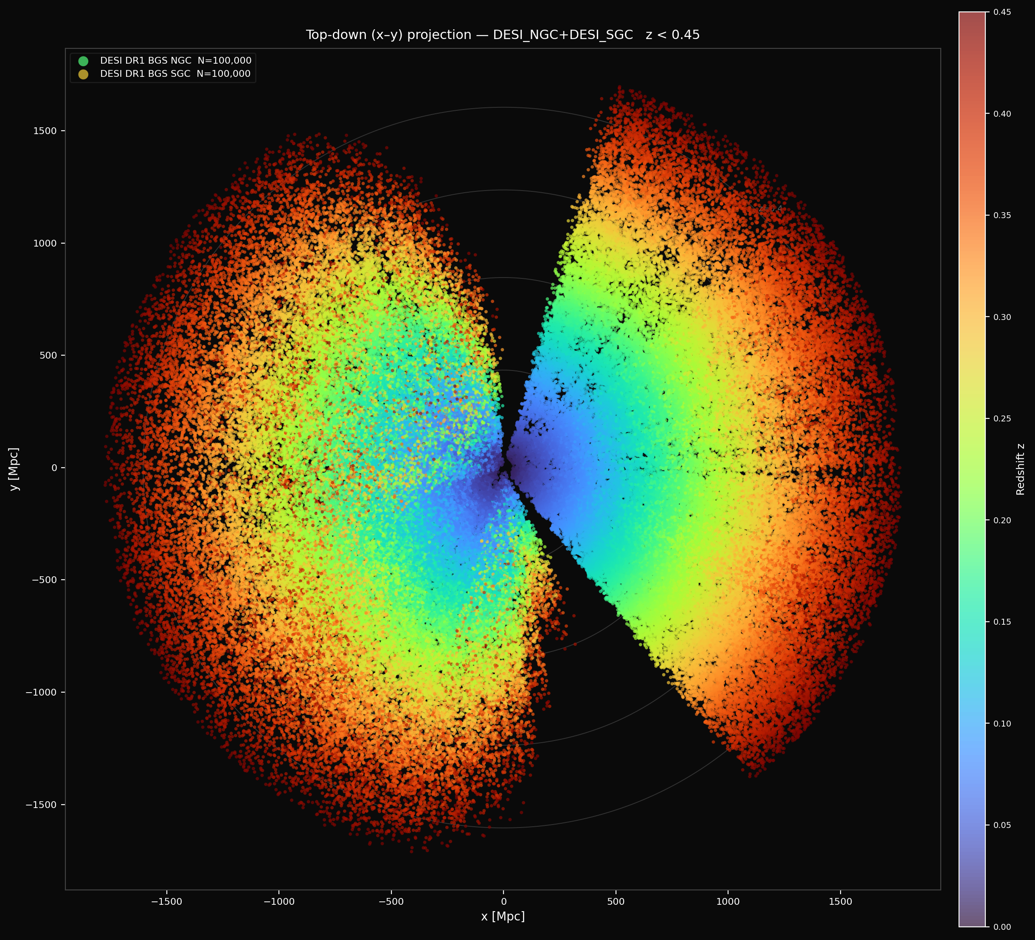Click the faint z=0.4 ring annotation

click(x=770, y=208)
